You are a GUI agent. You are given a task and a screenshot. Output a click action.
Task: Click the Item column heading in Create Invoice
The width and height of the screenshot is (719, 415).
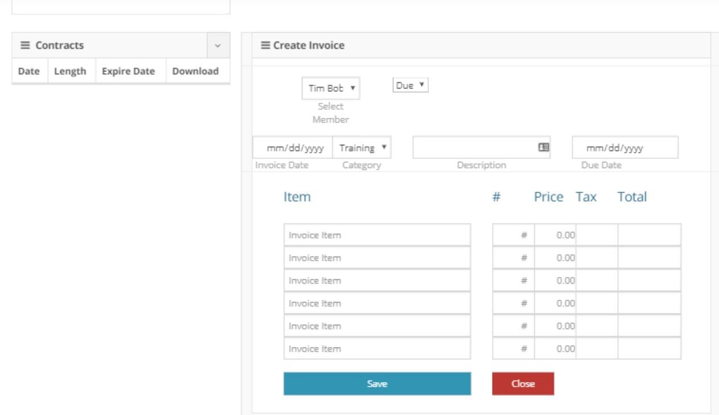click(x=297, y=196)
